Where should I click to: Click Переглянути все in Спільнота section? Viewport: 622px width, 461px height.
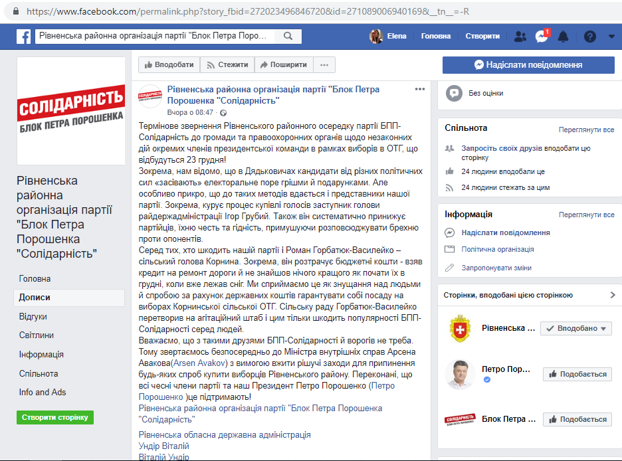coord(586,130)
